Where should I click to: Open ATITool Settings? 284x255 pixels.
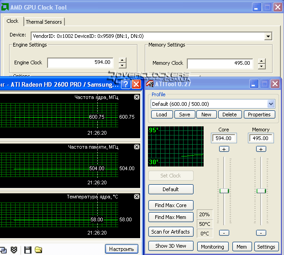[266, 247]
